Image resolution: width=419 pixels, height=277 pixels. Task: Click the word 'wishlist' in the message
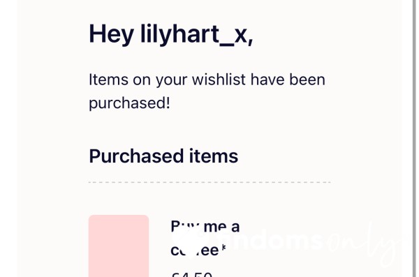point(219,80)
